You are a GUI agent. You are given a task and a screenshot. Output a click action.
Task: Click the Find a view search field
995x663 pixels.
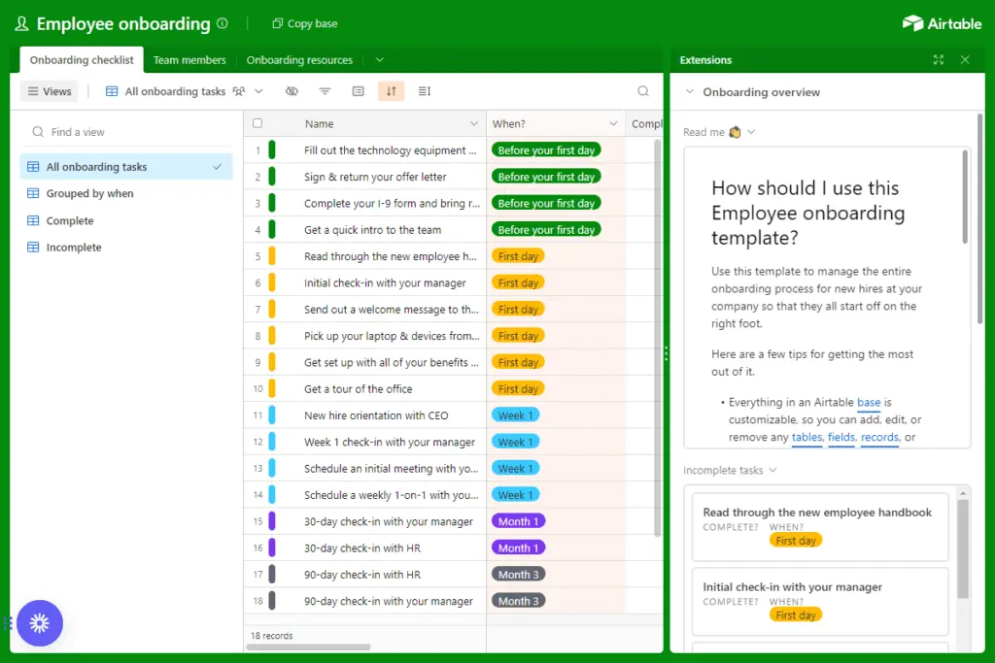coord(126,132)
